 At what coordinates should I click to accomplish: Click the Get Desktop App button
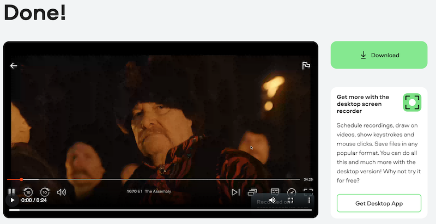pos(379,203)
